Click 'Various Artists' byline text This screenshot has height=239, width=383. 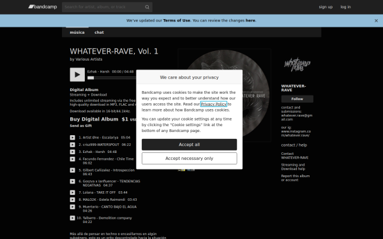click(x=89, y=59)
